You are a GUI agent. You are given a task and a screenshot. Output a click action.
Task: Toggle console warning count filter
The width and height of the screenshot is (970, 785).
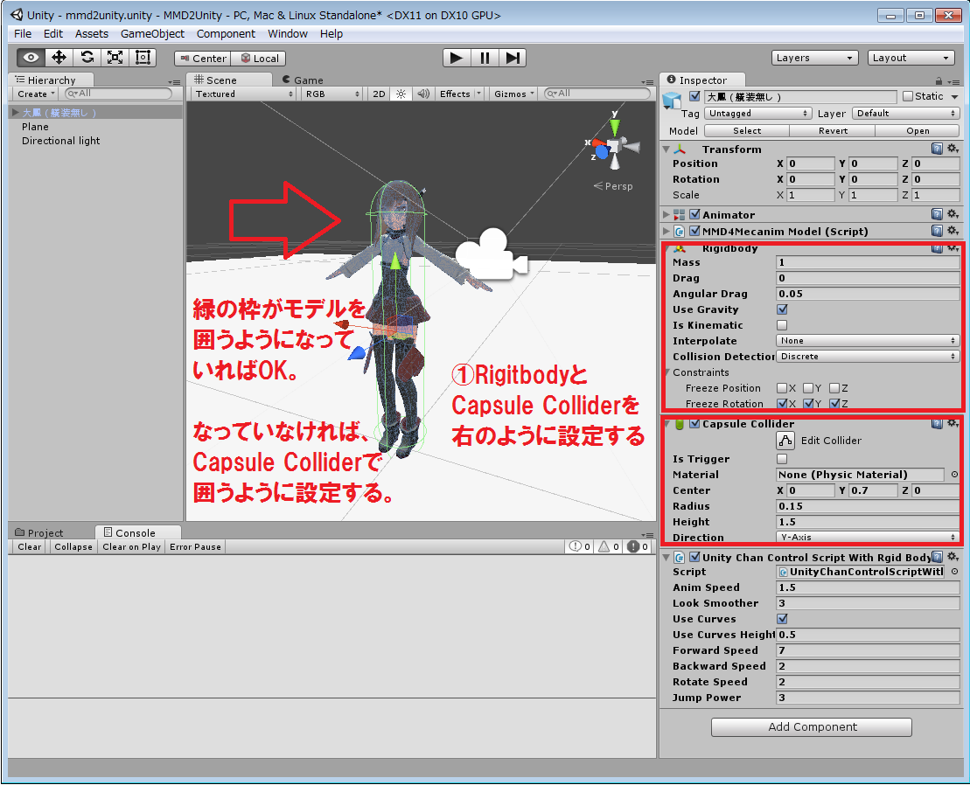coord(609,546)
